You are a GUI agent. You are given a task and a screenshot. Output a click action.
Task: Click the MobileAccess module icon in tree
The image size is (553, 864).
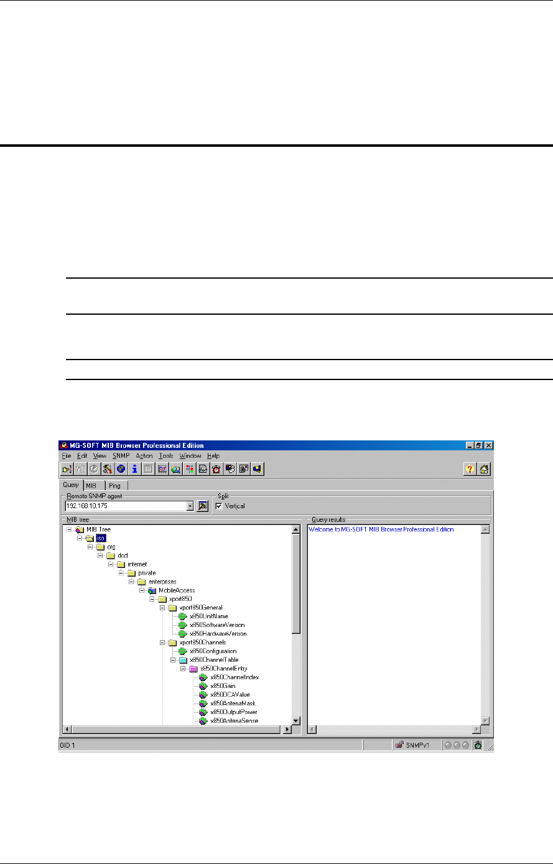coord(152,590)
